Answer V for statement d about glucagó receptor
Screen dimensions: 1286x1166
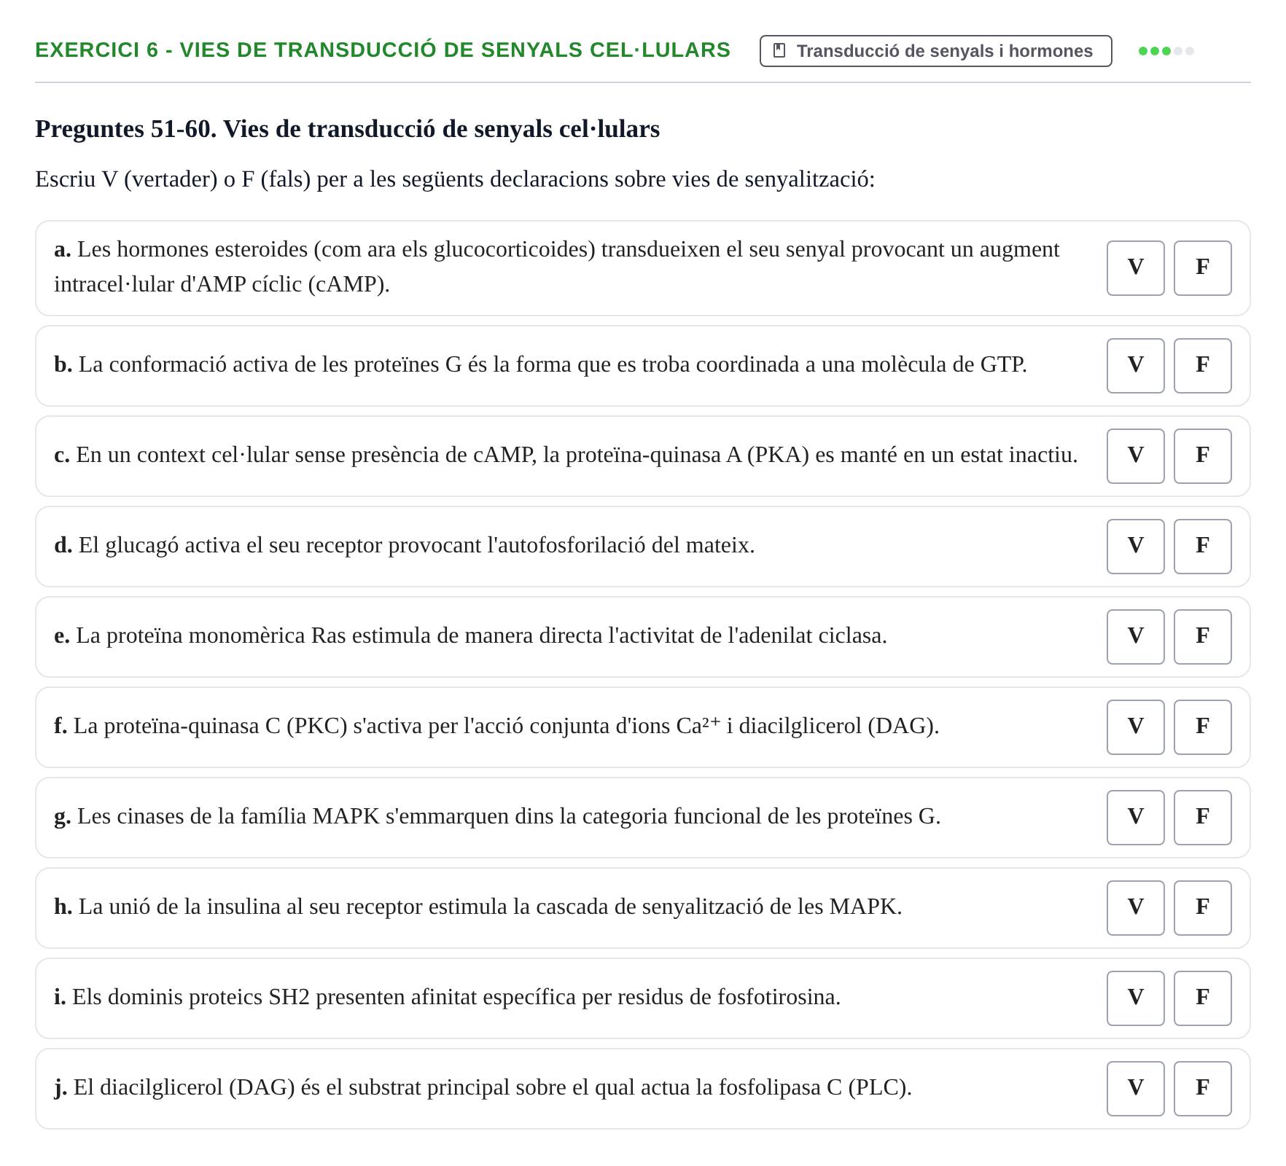[x=1135, y=547]
